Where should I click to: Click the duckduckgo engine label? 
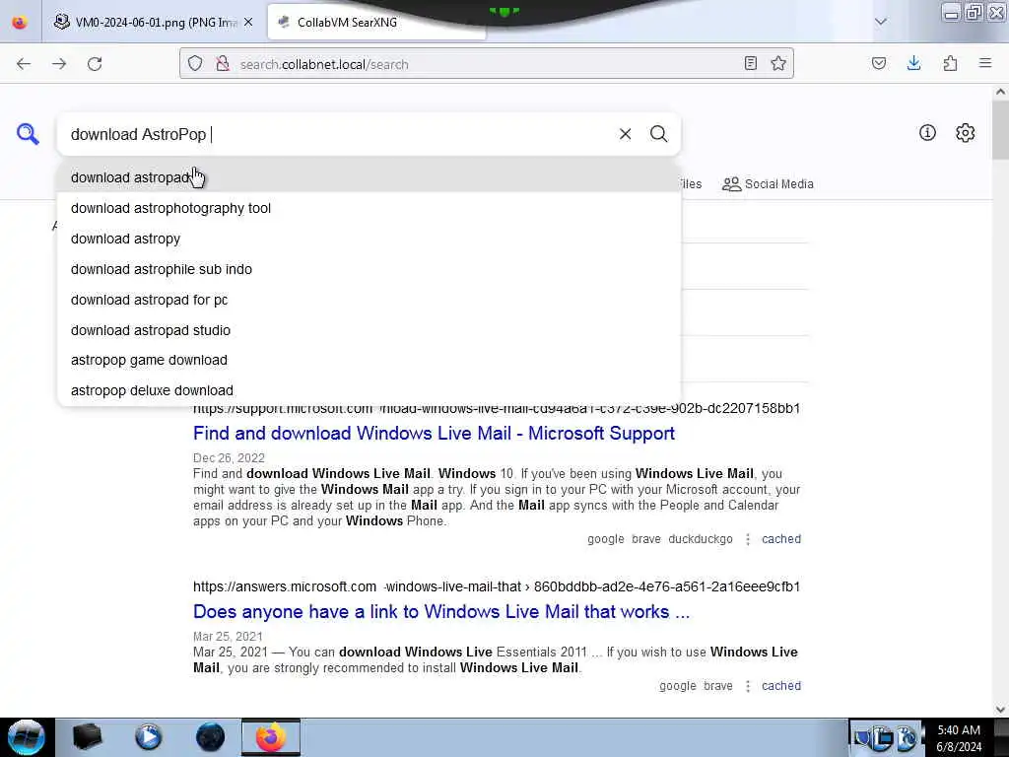pos(701,539)
